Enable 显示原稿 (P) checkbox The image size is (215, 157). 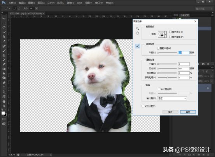170,37
